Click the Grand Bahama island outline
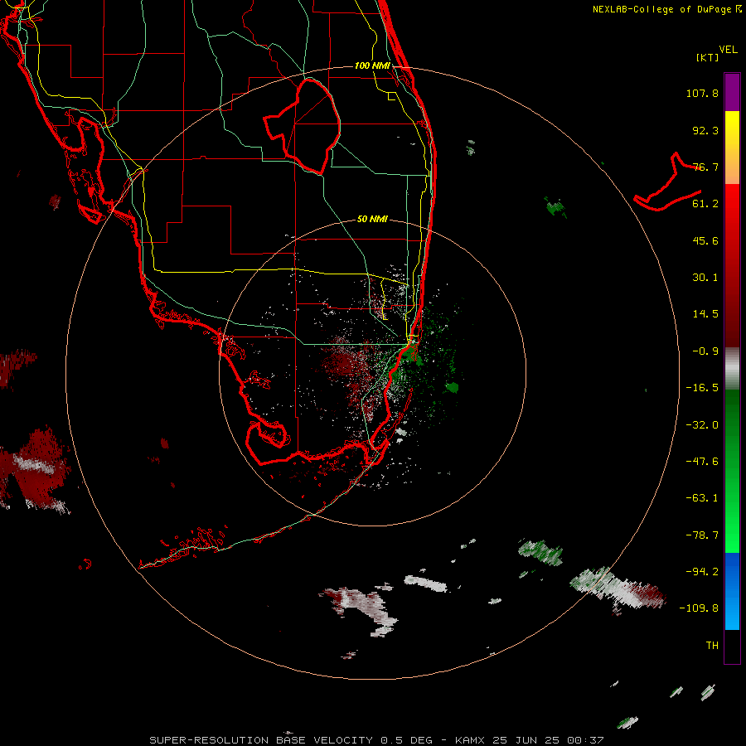This screenshot has width=746, height=746. [x=667, y=182]
